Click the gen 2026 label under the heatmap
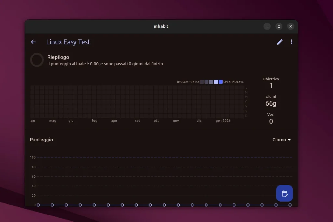The height and width of the screenshot is (222, 333). pos(223,121)
